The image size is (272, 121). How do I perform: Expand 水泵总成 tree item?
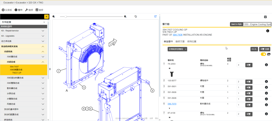[x=24, y=93]
